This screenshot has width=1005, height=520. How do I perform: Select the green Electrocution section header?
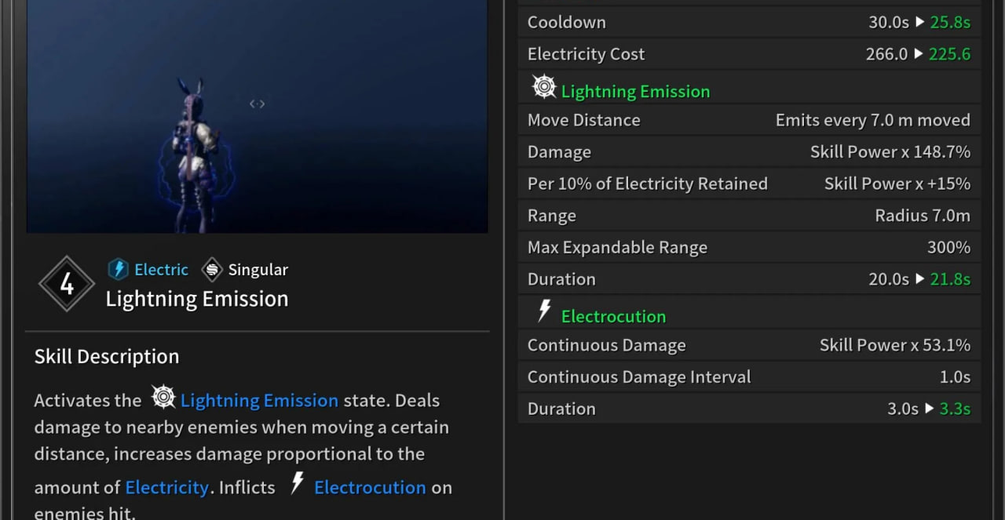click(613, 317)
